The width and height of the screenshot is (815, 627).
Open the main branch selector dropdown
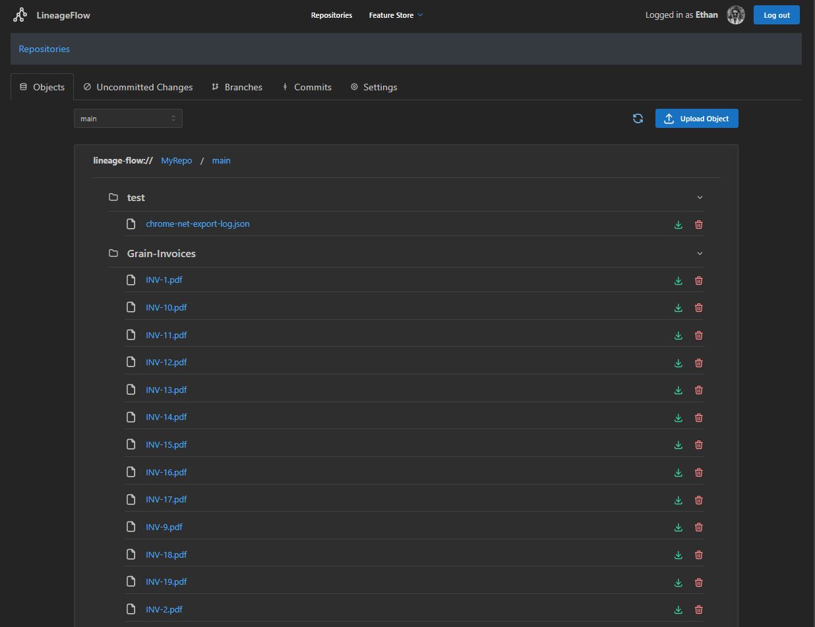point(128,119)
